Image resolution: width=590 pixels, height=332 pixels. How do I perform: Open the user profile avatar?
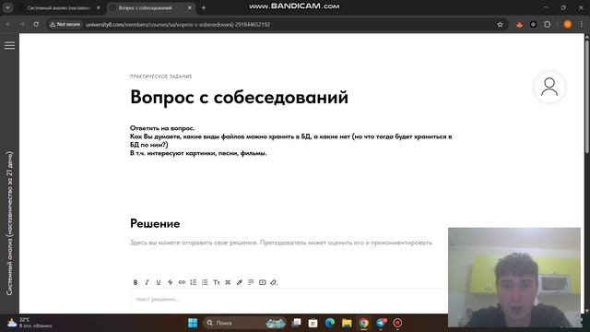(x=549, y=88)
